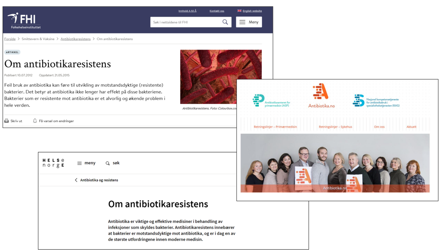Click the magnifier icon in FHI search box

pos(225,22)
